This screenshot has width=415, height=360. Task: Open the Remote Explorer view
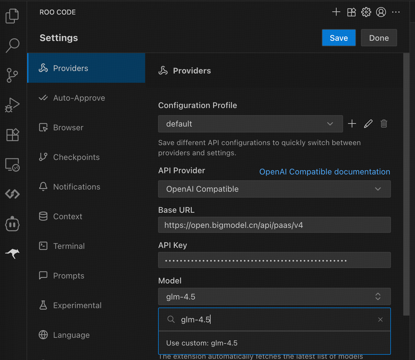point(12,165)
